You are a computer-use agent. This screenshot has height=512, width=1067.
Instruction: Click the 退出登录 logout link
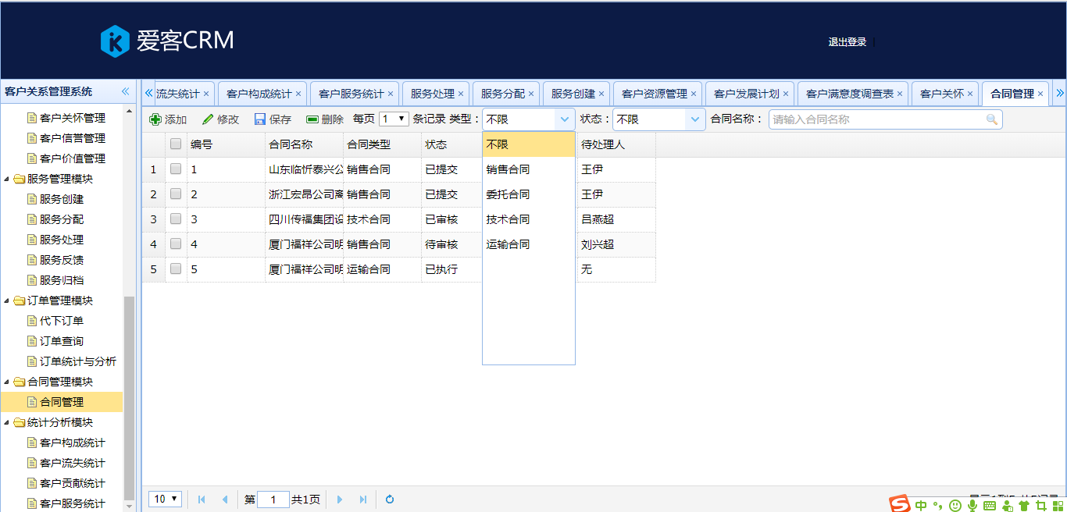[x=848, y=42]
